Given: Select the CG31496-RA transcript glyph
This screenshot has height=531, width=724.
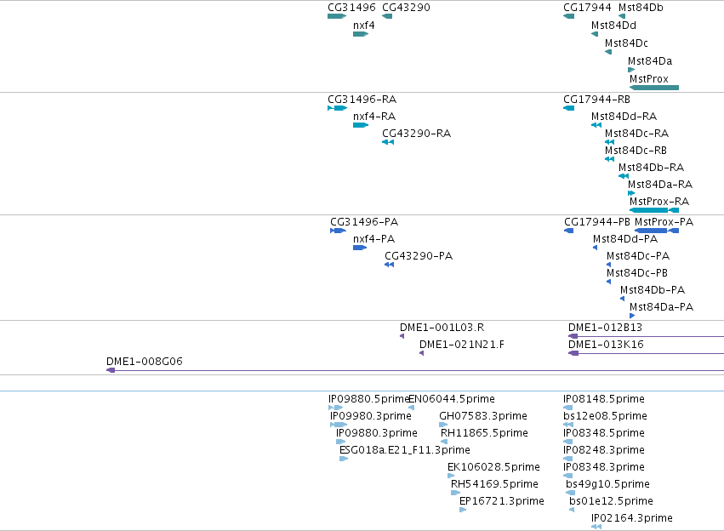Looking at the screenshot, I should (x=337, y=108).
